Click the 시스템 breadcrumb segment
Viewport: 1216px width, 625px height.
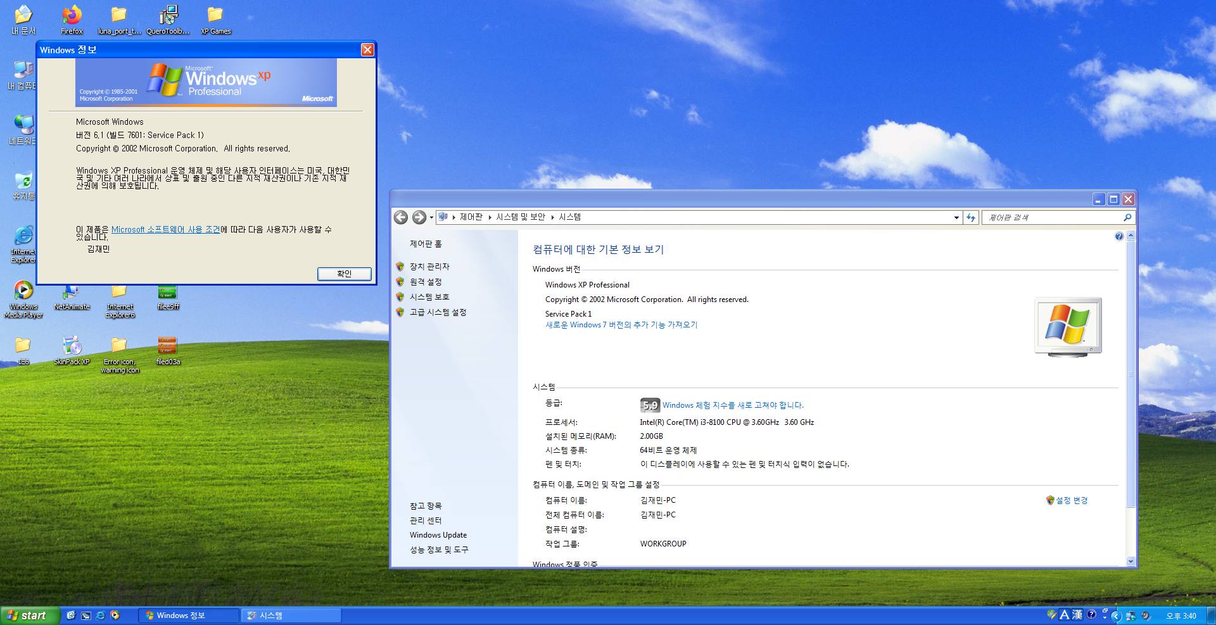pos(570,217)
